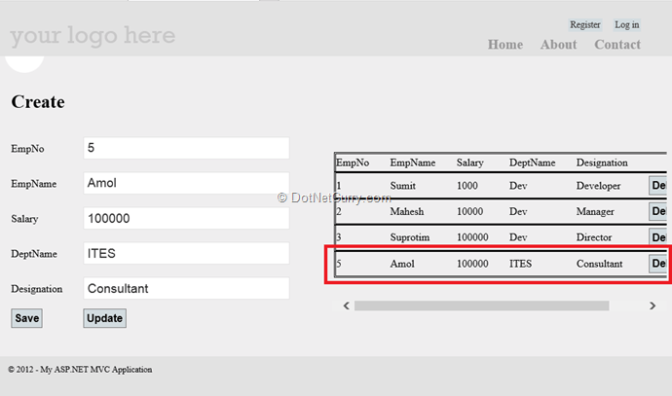Select the 'Suprotim' cell in the table
672x396 pixels.
coord(410,237)
